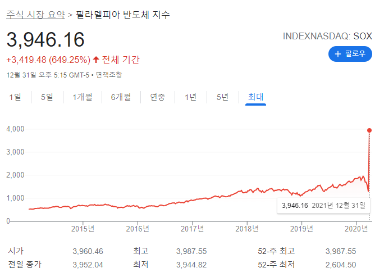Click the chart tooltip showing 2021년 12월 31일
The width and height of the screenshot is (384, 277).
(323, 206)
